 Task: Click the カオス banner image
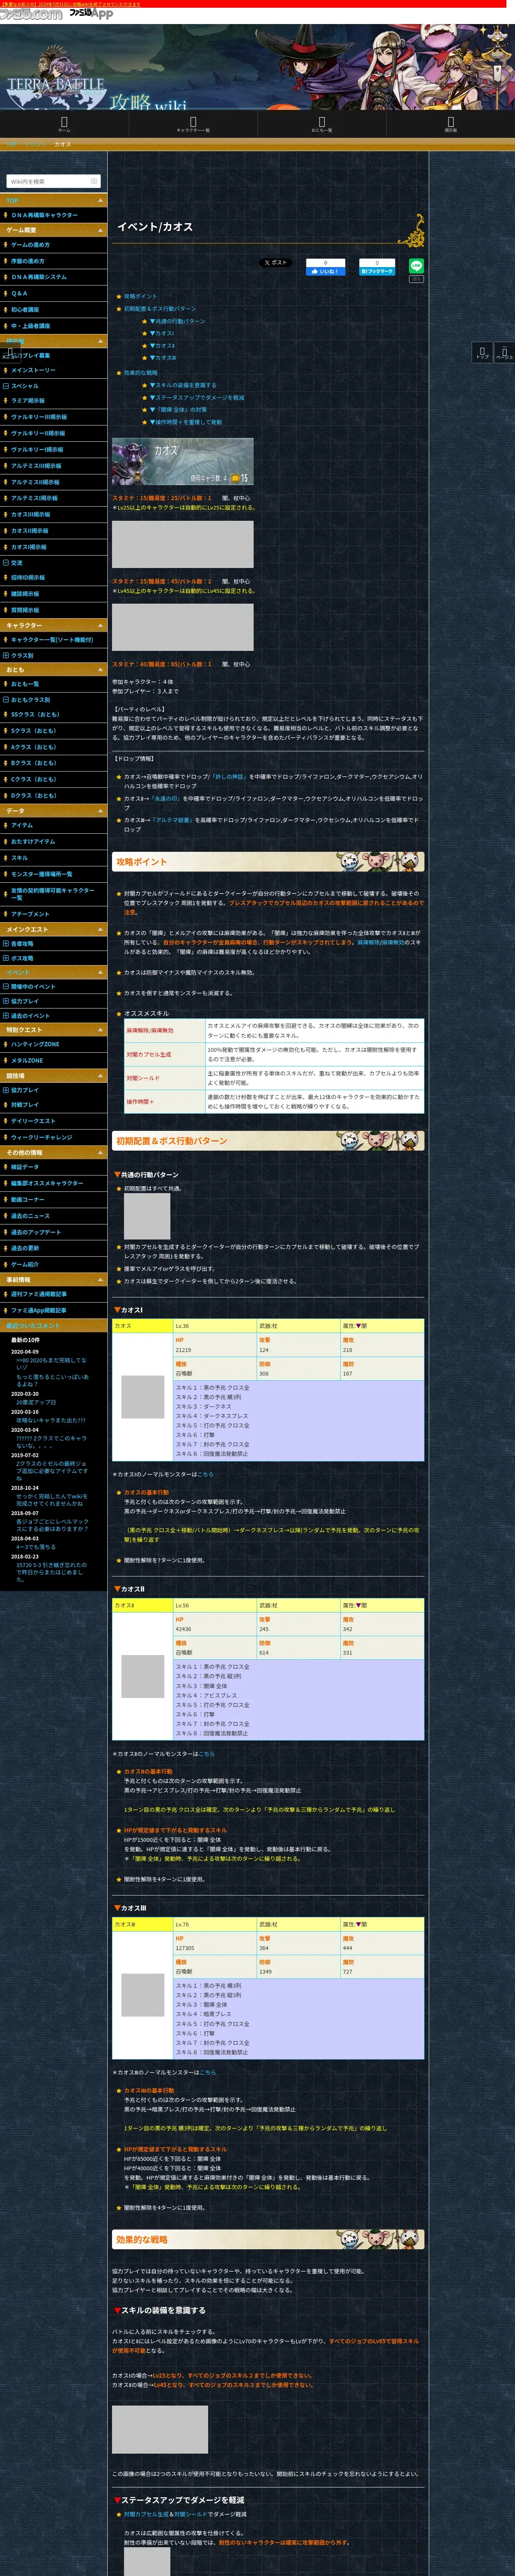point(182,462)
